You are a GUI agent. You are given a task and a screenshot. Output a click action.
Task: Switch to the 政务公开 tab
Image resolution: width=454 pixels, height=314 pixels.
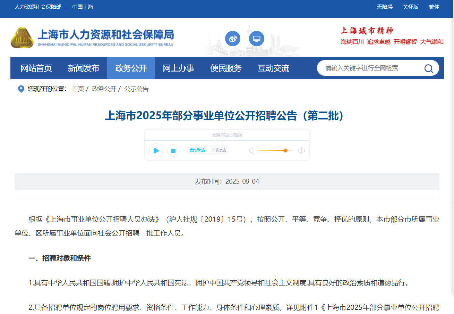131,68
